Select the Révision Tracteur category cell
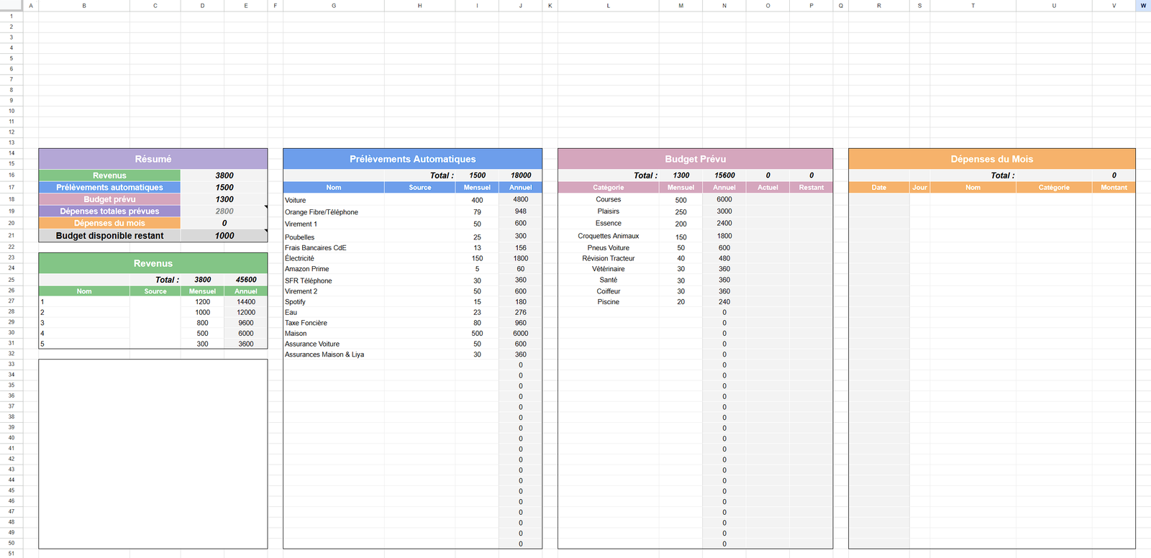Viewport: 1151px width, 558px height. (x=608, y=258)
